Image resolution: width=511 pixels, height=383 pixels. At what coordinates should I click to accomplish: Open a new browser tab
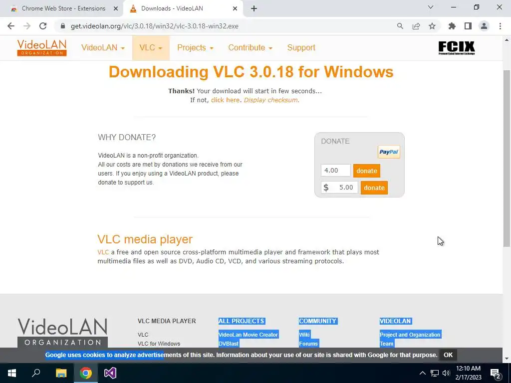[254, 8]
